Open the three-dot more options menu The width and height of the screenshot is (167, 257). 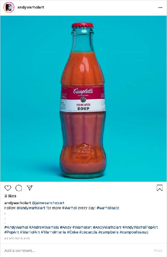160,7
